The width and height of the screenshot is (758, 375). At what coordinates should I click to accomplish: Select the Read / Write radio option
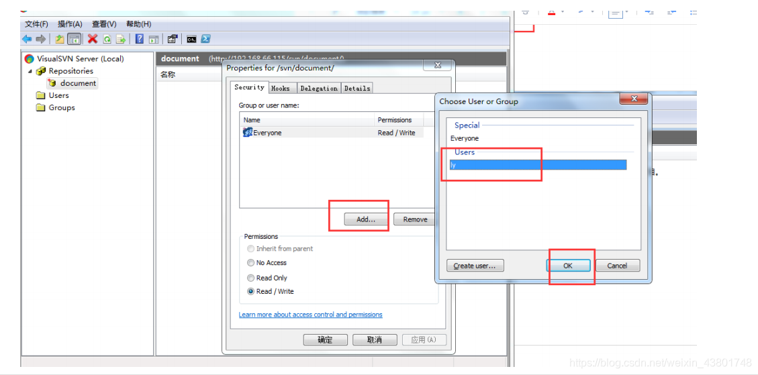tap(271, 291)
